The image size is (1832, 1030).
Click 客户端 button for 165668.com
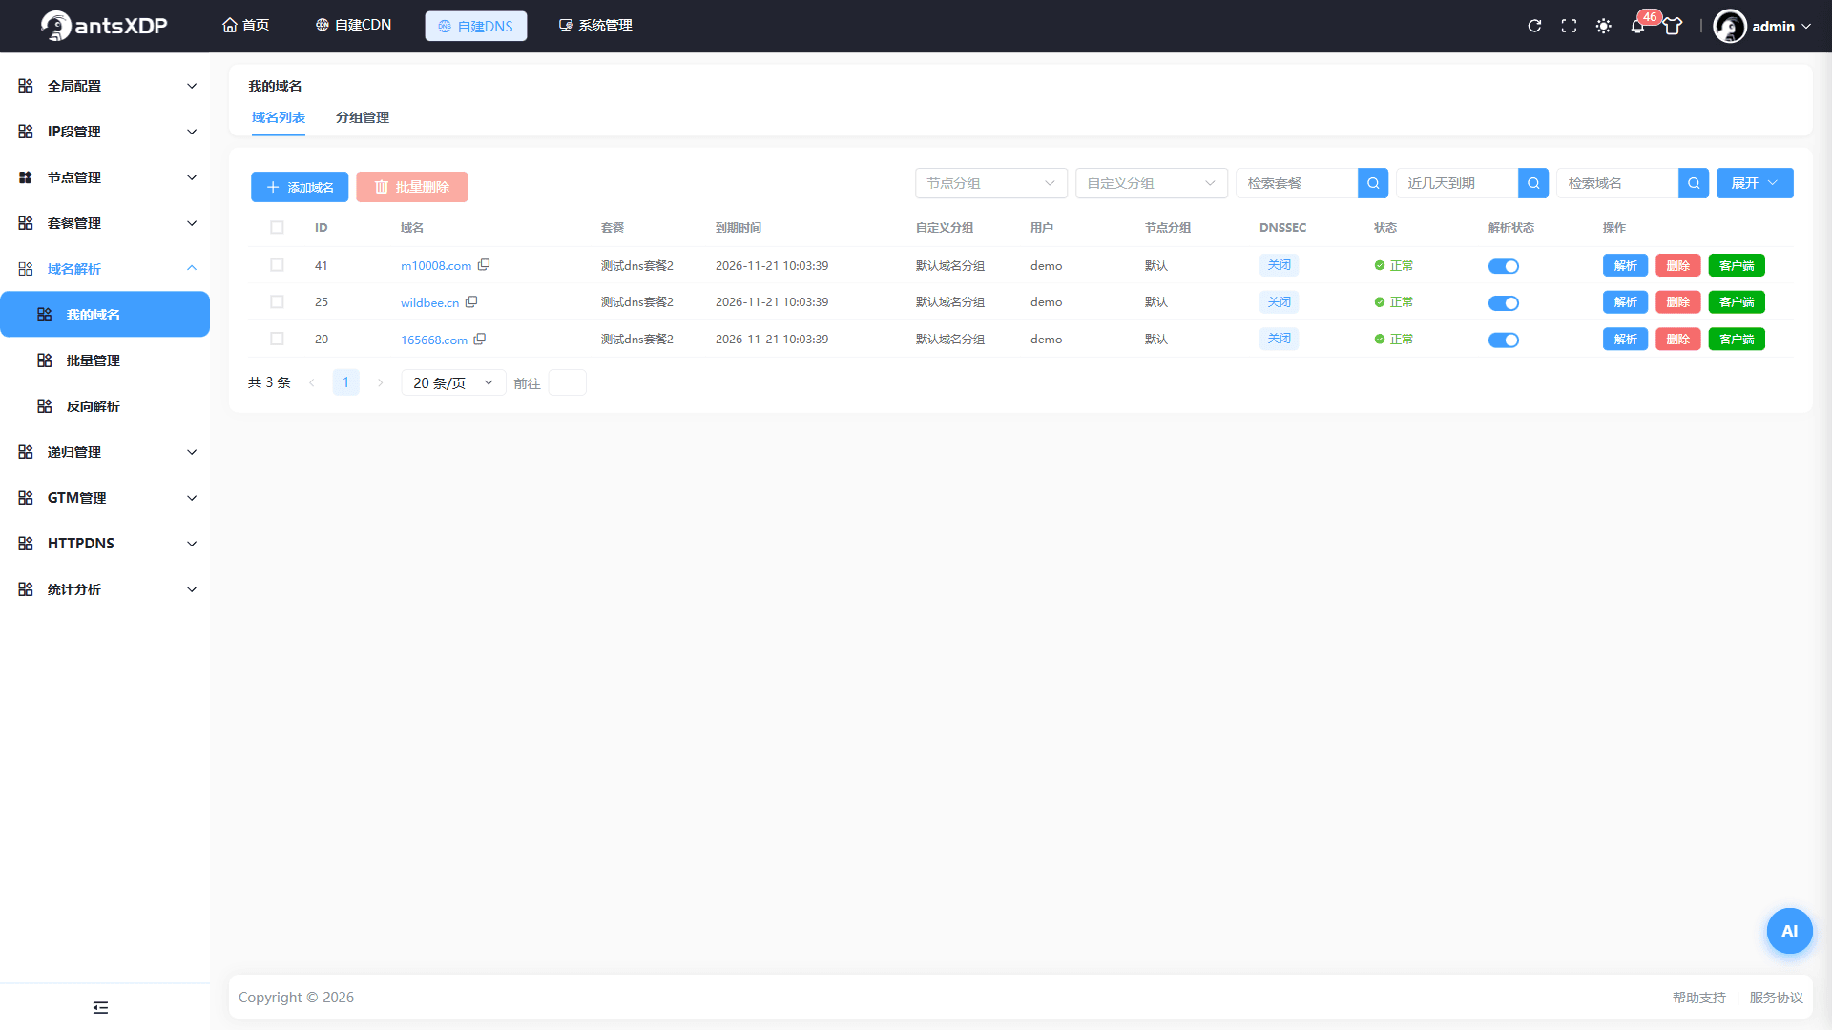pyautogui.click(x=1737, y=339)
